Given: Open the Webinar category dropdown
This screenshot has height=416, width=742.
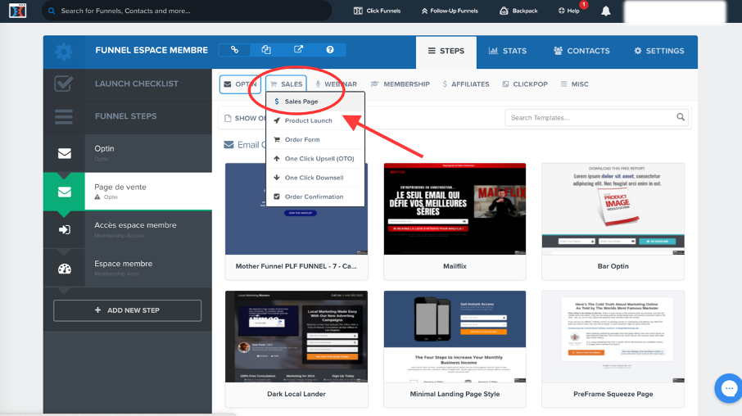Looking at the screenshot, I should click(336, 84).
